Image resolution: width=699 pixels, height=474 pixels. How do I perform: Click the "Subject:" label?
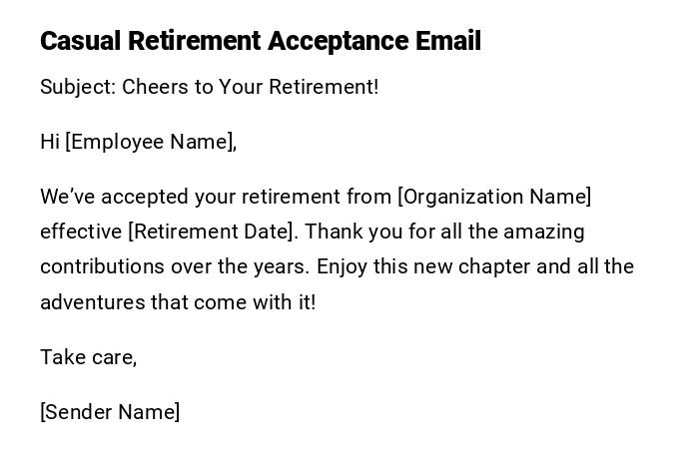[x=78, y=87]
